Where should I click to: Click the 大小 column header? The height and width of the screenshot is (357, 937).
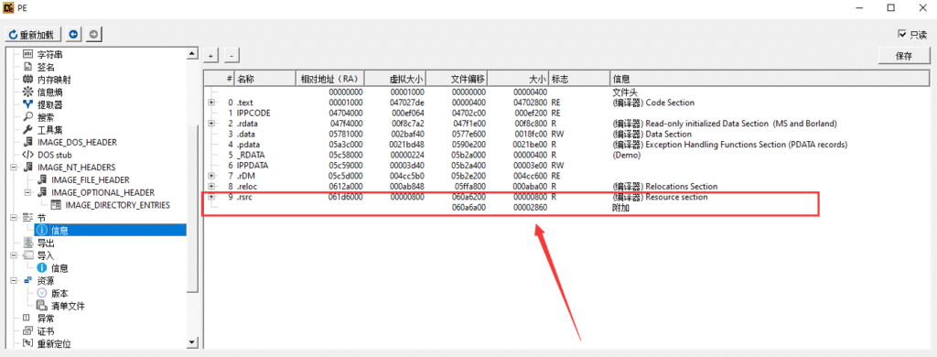tap(520, 79)
